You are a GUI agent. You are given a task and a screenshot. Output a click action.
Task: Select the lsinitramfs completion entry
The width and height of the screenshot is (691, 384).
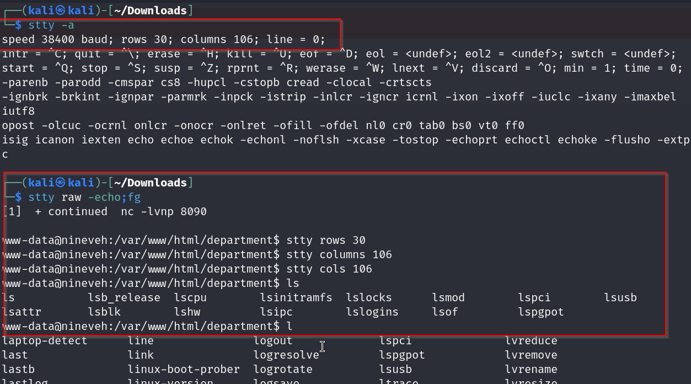point(296,297)
